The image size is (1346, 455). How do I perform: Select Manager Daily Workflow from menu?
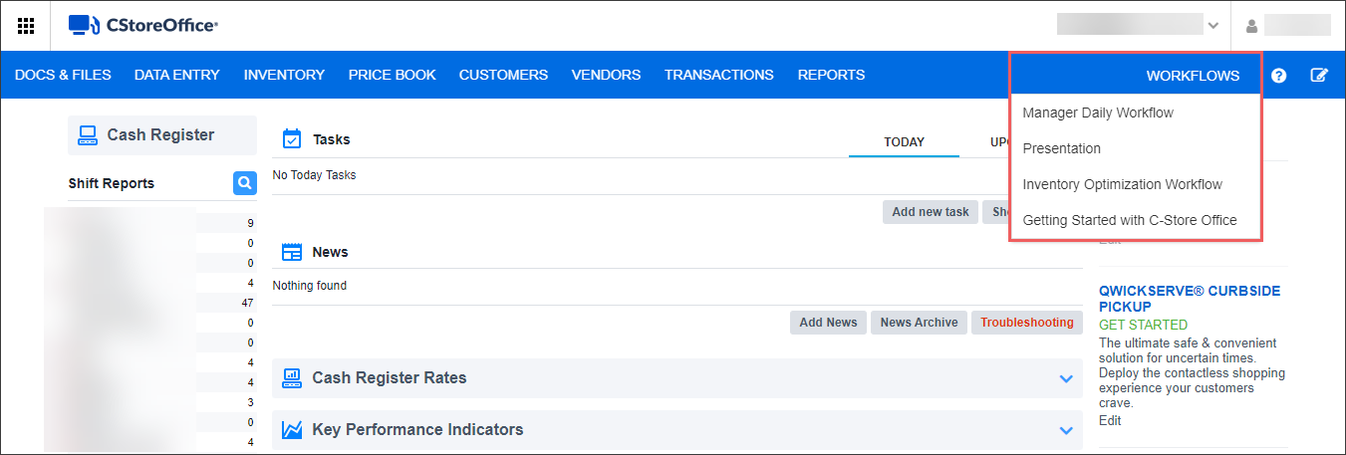[1098, 113]
